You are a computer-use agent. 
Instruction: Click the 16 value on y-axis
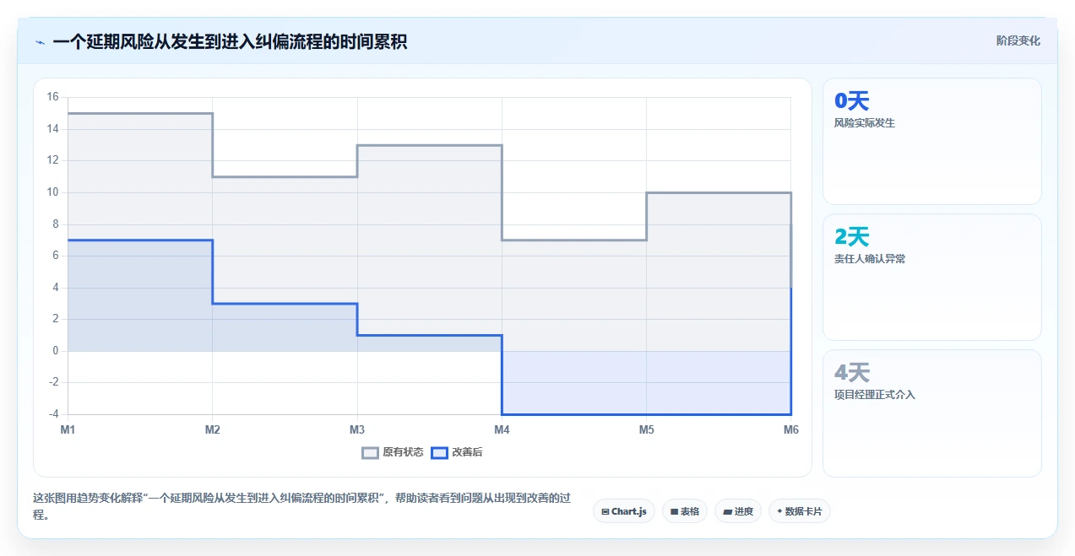52,97
